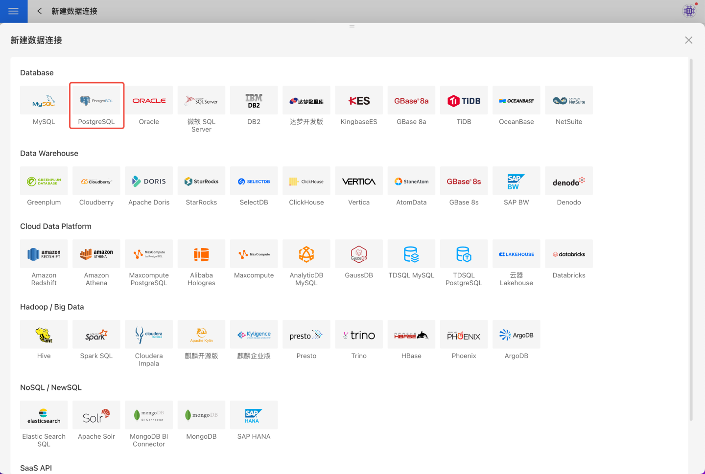This screenshot has width=705, height=474.
Task: Choose the Hive big data connector
Action: pos(44,335)
